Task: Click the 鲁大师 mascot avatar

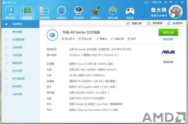Action: click(176, 12)
